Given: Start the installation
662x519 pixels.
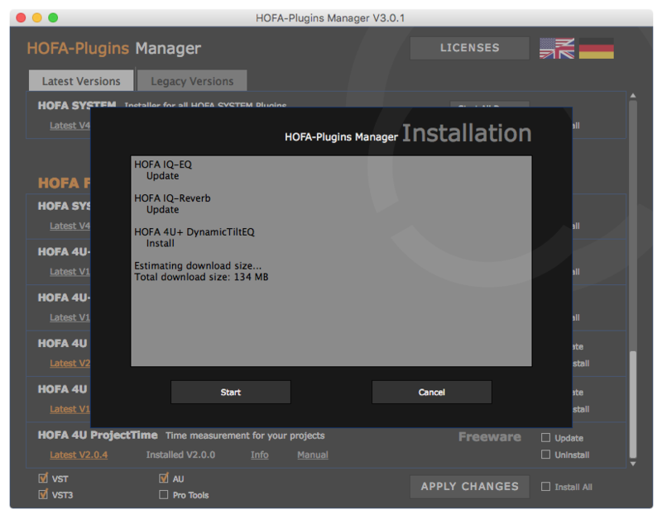Looking at the screenshot, I should (231, 392).
